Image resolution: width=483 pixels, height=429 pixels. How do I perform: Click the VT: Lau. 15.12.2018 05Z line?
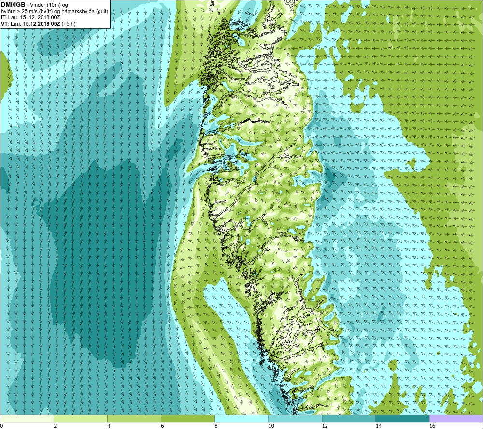(38, 24)
